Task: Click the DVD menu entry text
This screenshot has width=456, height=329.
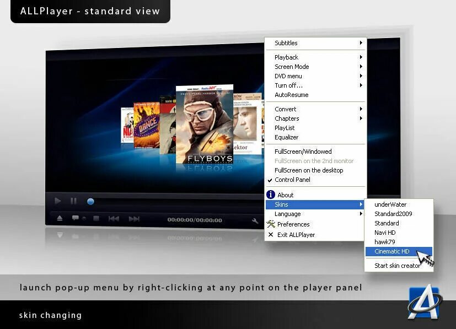Action: tap(288, 76)
